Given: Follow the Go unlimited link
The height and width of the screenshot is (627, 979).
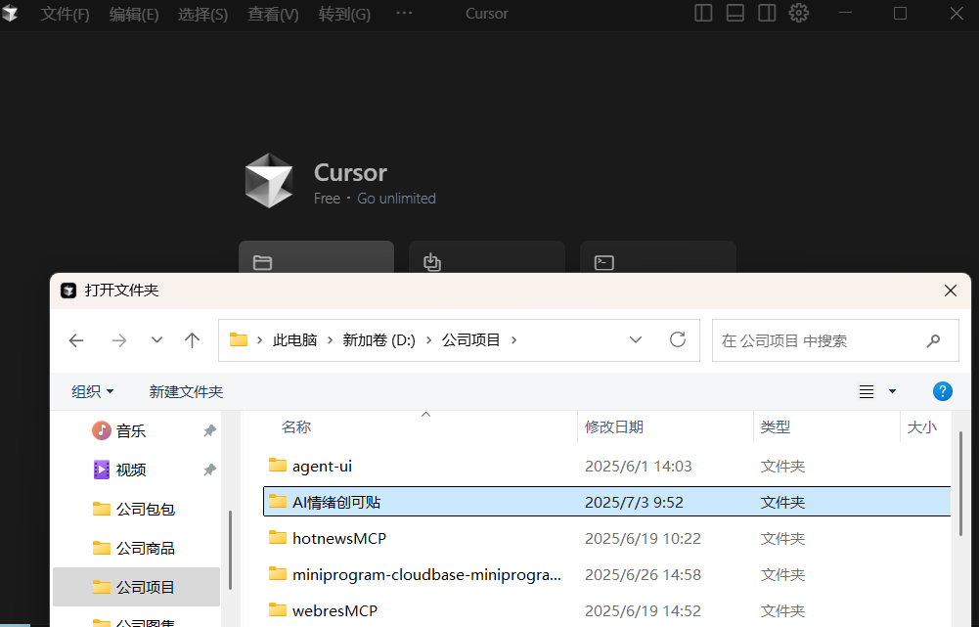Looking at the screenshot, I should coord(396,198).
